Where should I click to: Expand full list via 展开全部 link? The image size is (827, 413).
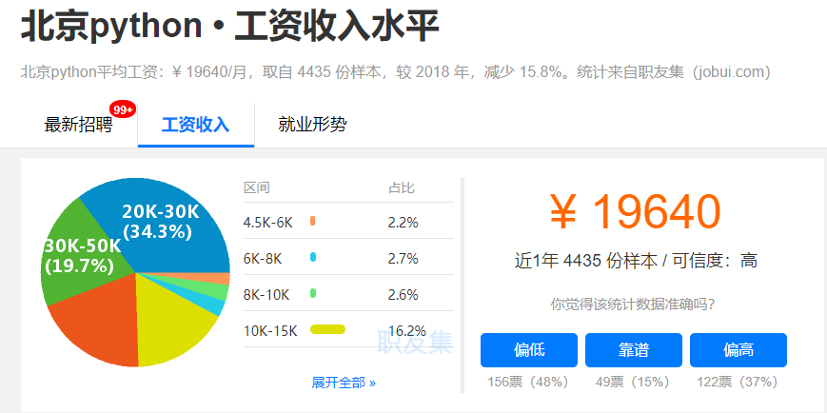click(344, 383)
